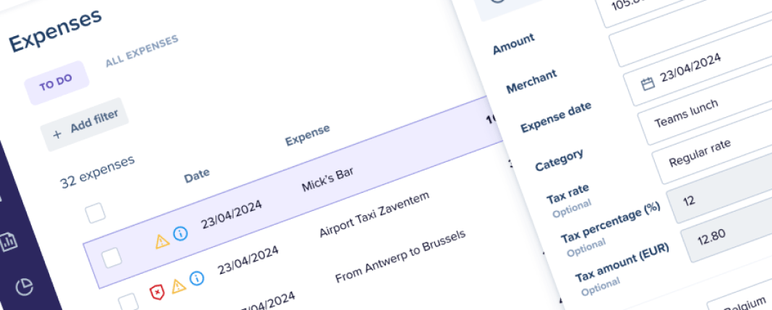
Task: Click the bar chart reports sidebar icon
Action: point(9,242)
